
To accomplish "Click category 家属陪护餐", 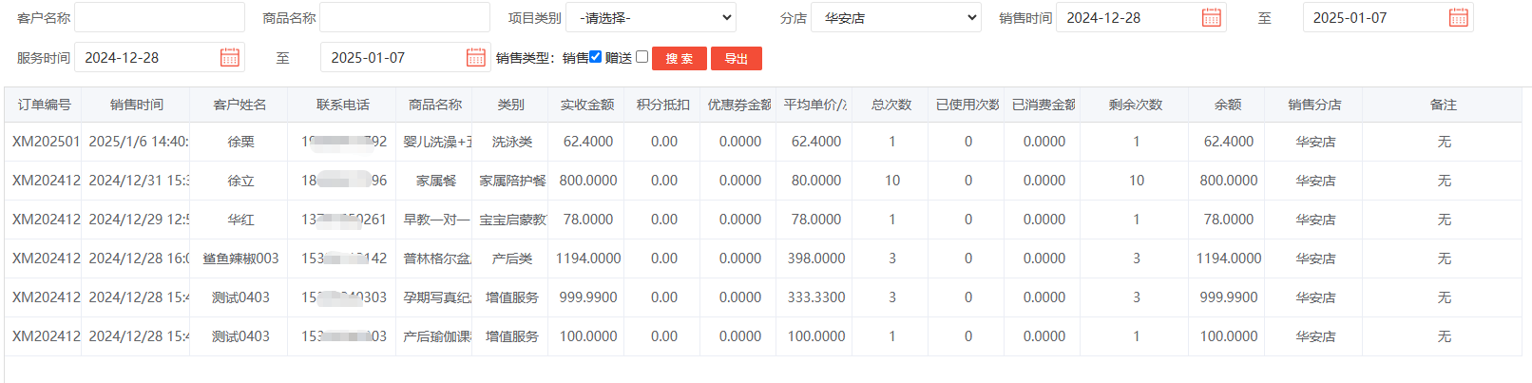I will (x=512, y=181).
